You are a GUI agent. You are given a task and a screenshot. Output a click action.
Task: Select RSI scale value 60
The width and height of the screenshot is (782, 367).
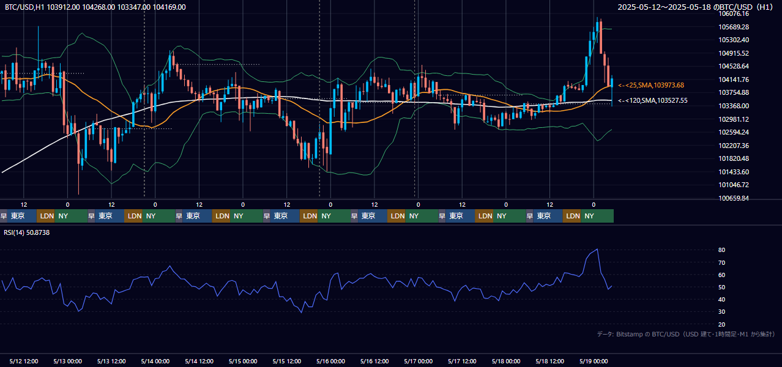[722, 275]
